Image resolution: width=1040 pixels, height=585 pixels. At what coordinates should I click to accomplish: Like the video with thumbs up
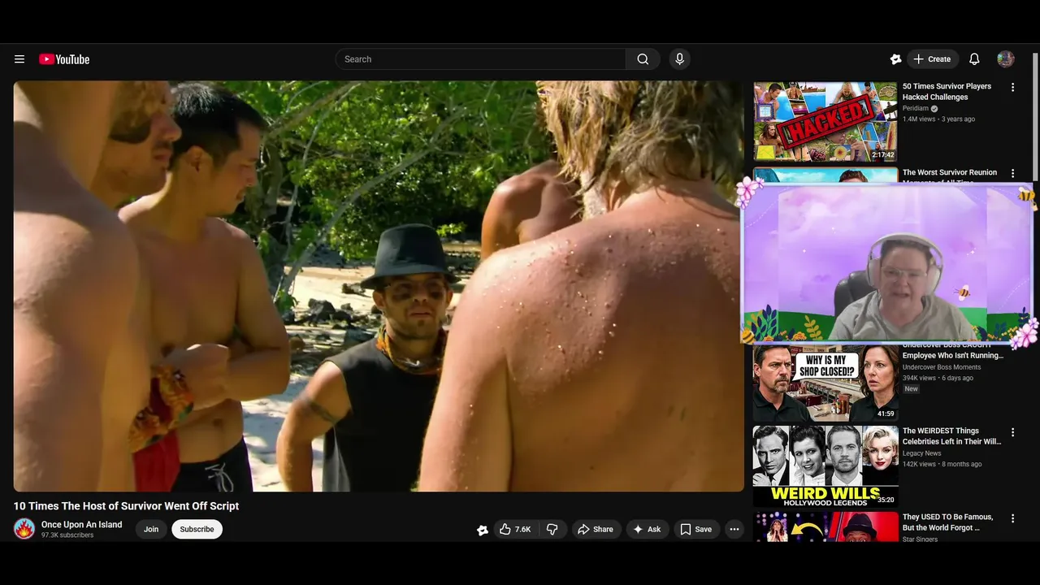tap(515, 529)
